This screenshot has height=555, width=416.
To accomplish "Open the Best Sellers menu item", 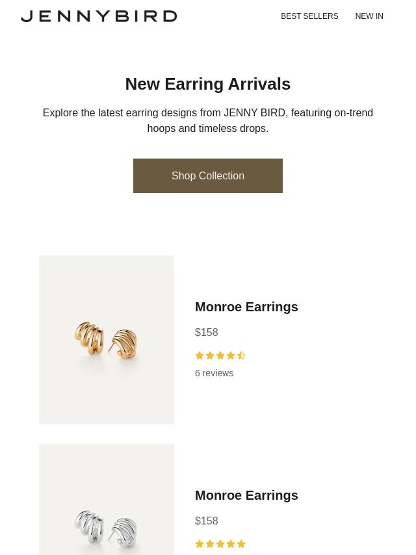I will point(309,16).
